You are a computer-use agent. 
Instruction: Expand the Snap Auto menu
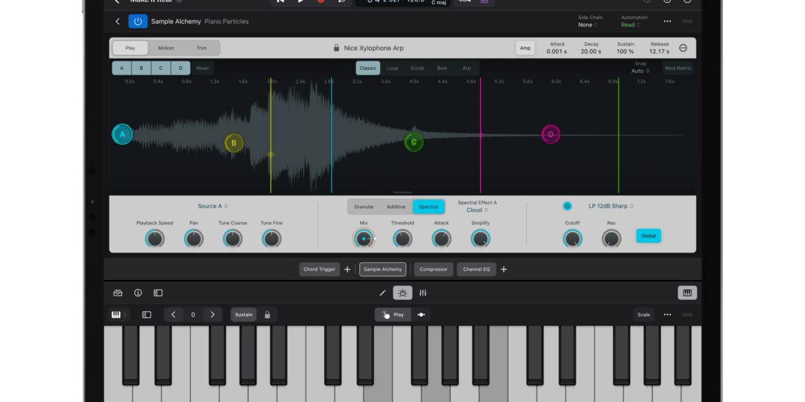[x=640, y=71]
